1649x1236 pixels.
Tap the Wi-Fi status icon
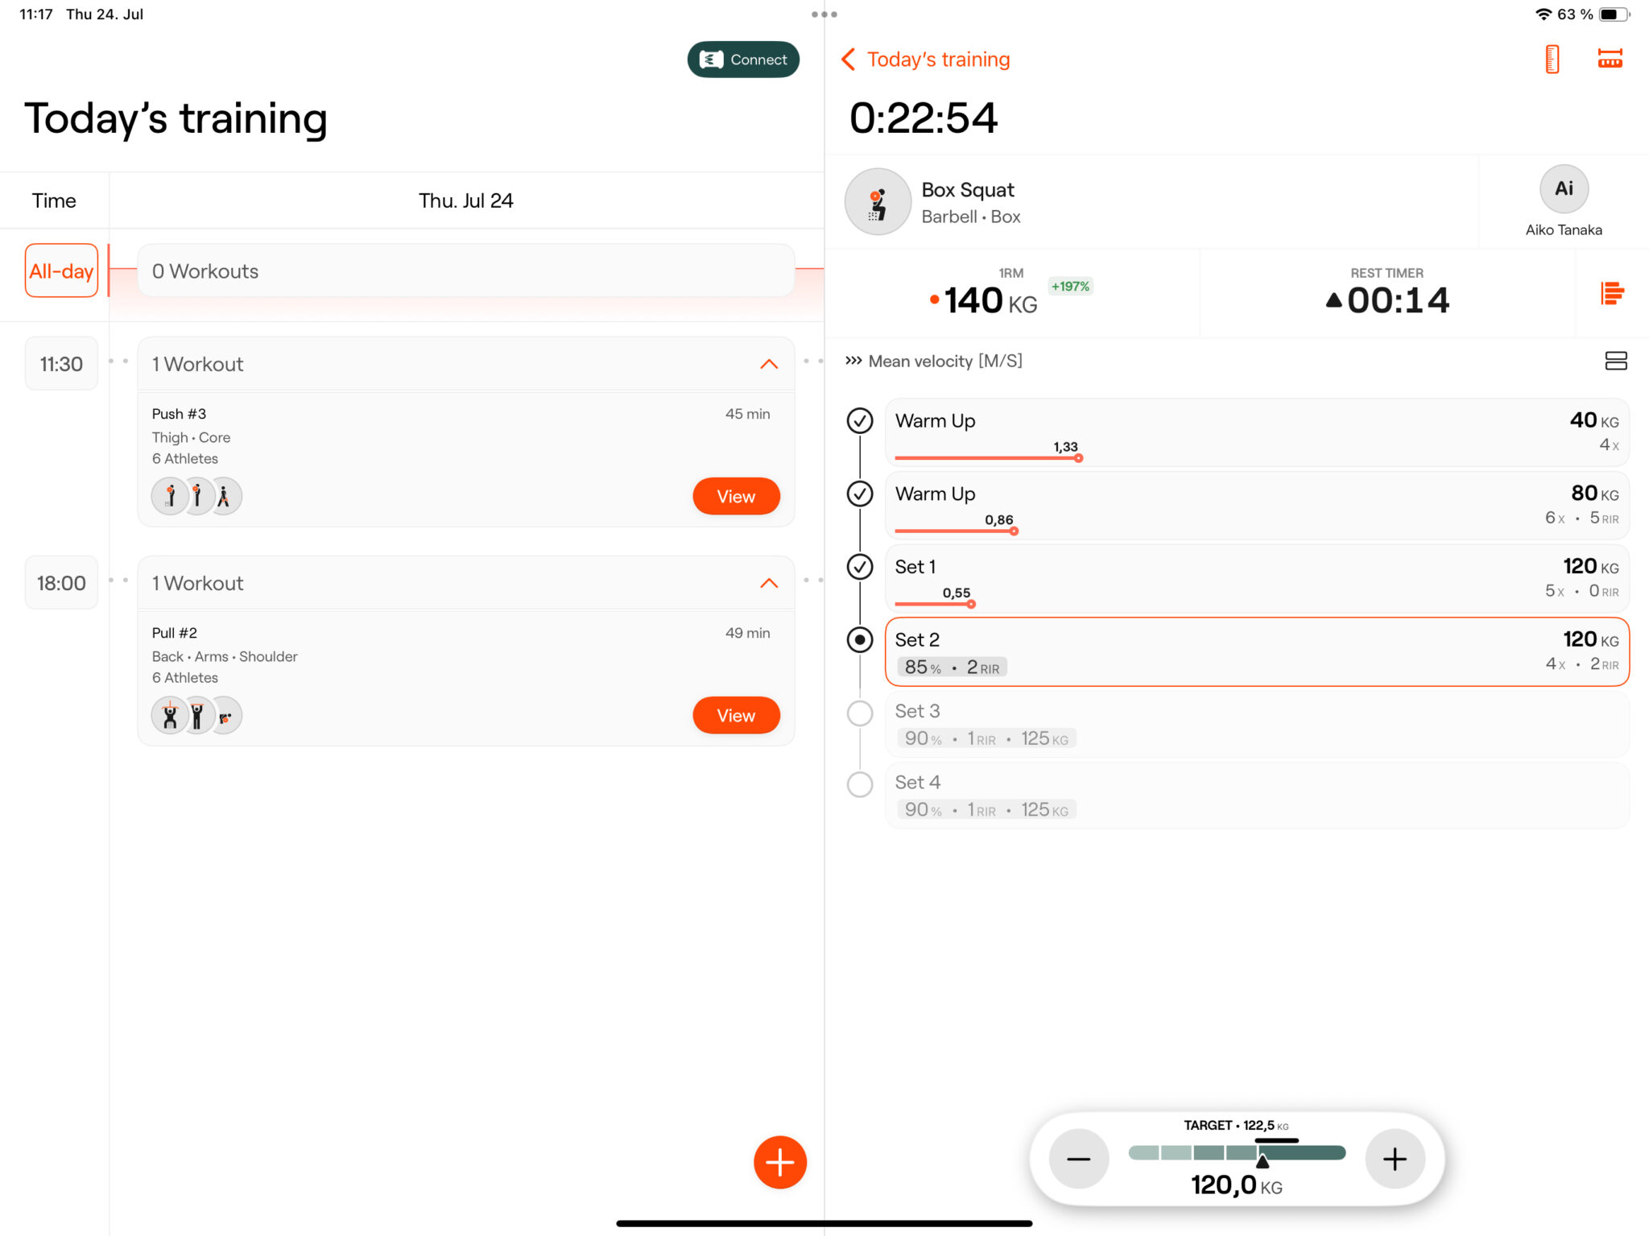(x=1541, y=13)
